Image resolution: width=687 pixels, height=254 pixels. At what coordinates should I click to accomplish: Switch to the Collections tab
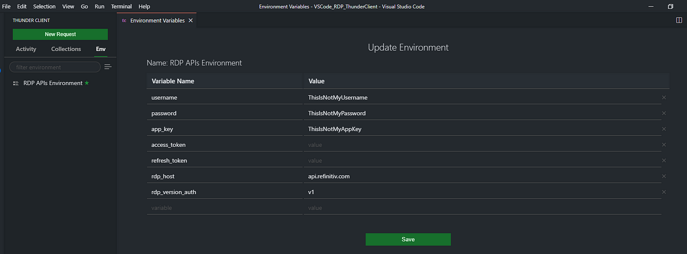point(66,49)
